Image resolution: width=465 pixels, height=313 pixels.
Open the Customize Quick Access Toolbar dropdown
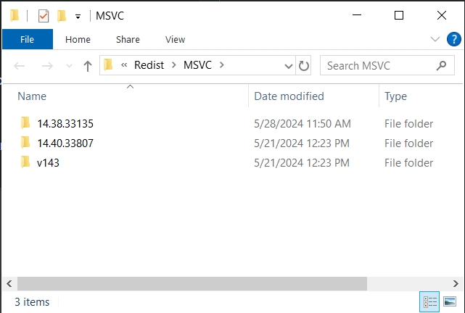pos(78,16)
